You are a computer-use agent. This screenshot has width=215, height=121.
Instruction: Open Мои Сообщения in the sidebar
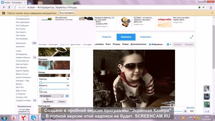[x=22, y=26]
